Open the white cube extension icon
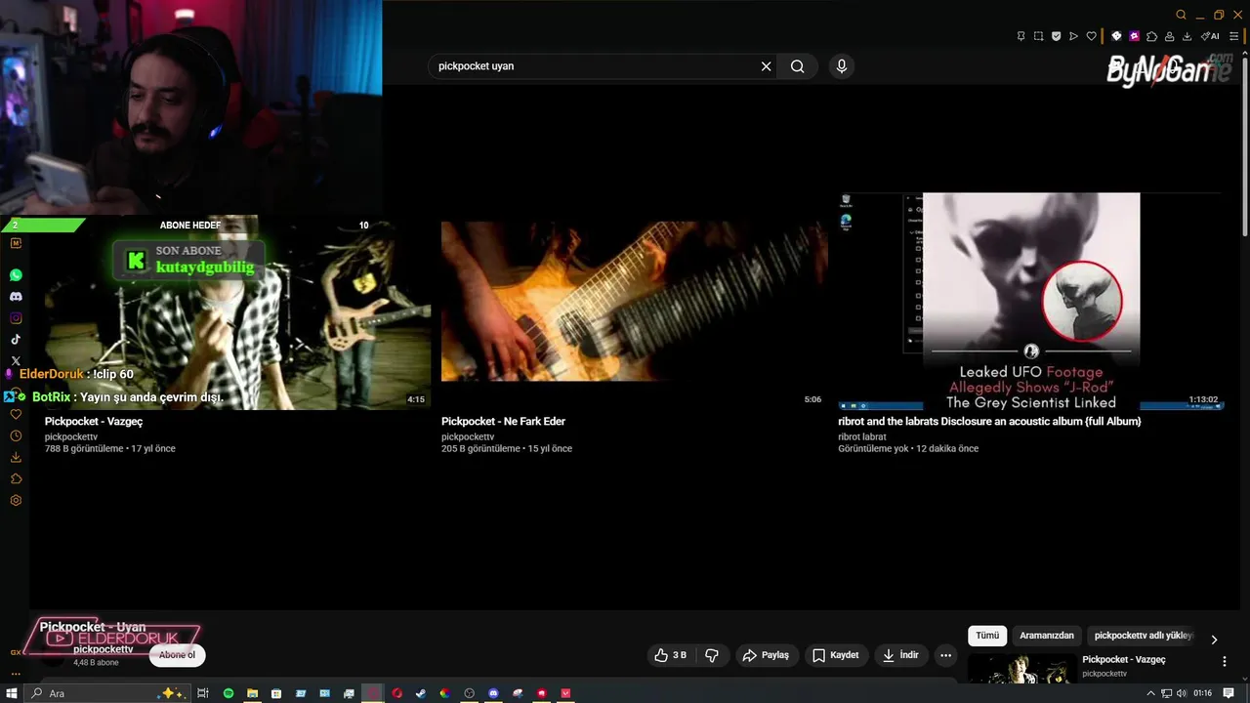This screenshot has width=1250, height=703. click(x=1116, y=36)
